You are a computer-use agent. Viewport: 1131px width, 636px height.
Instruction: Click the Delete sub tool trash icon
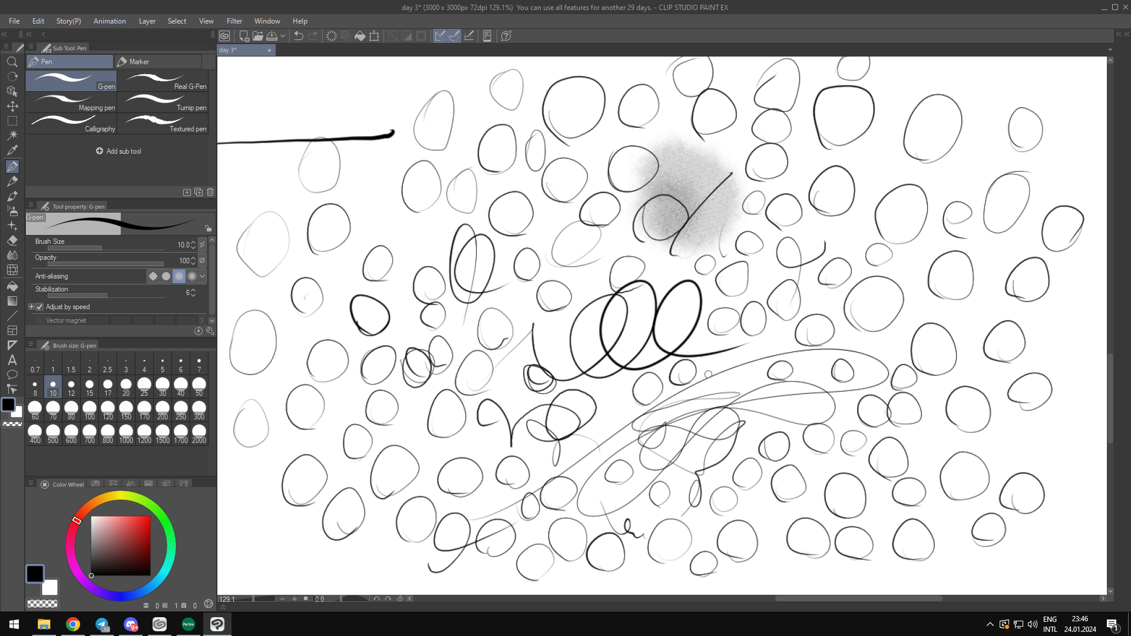point(210,192)
